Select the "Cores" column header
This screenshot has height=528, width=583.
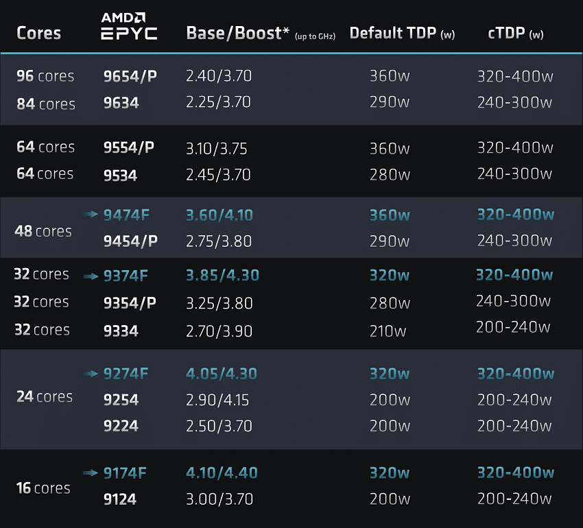coord(38,33)
